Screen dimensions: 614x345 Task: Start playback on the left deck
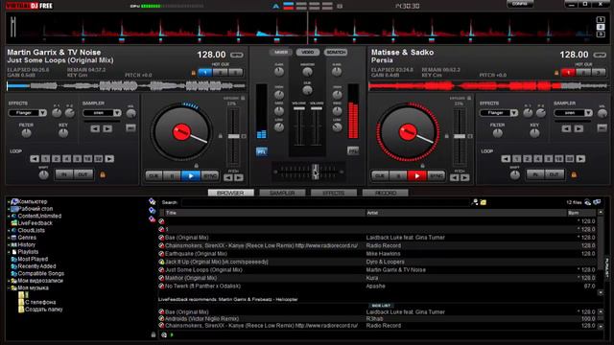[x=190, y=176]
